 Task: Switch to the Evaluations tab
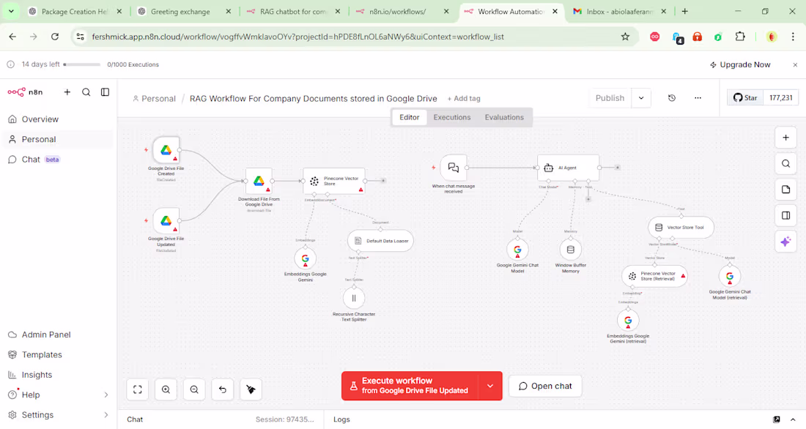click(504, 117)
